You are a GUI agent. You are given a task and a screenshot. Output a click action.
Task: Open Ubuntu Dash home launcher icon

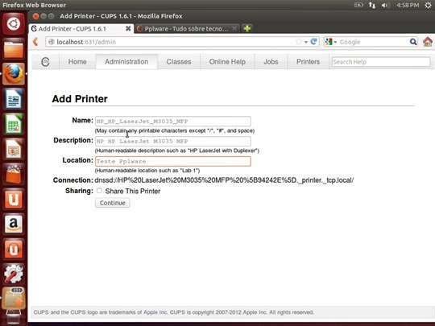(14, 24)
